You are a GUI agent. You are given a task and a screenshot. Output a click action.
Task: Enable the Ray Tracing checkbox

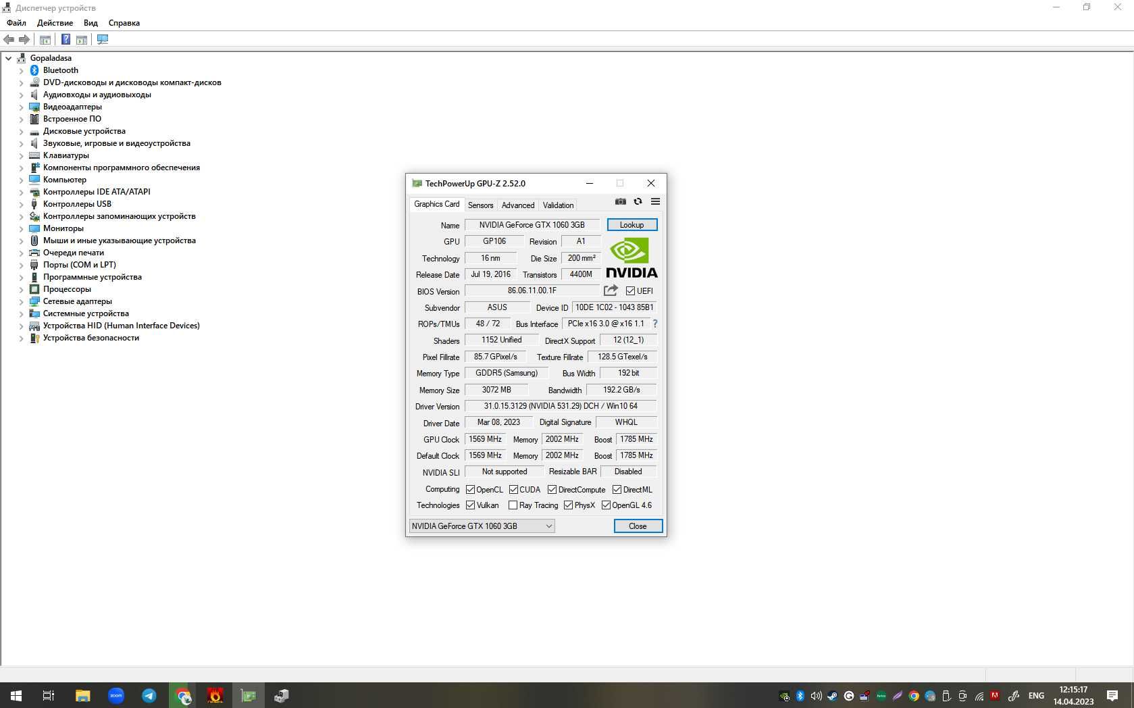(513, 505)
